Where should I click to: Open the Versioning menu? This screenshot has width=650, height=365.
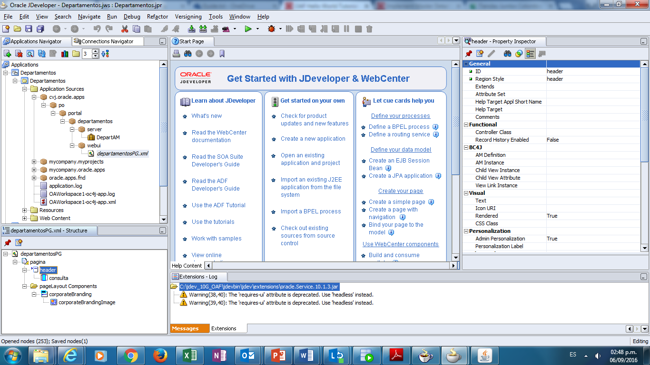(188, 17)
